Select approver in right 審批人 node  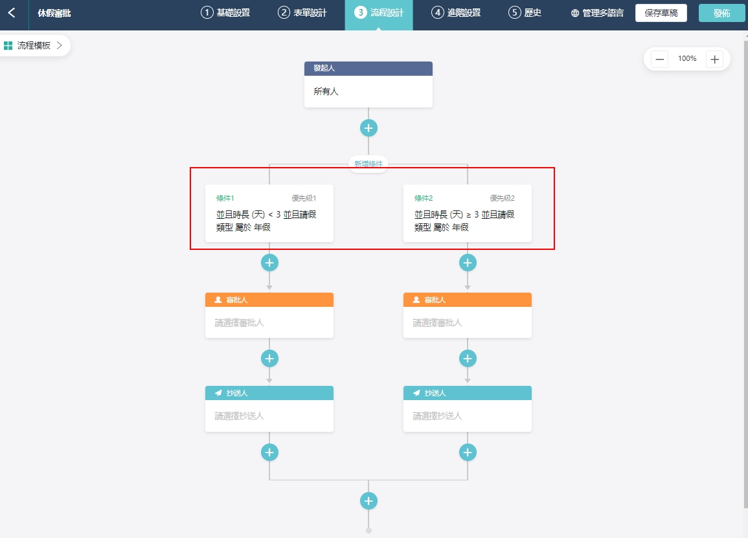(468, 322)
